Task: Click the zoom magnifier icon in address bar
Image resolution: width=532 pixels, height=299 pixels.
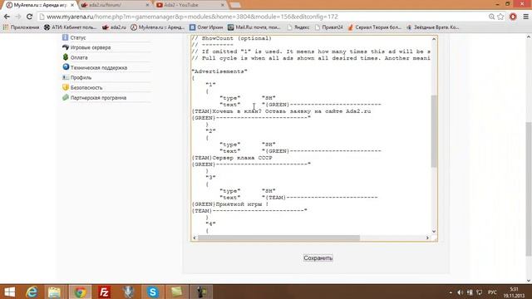Action: click(491, 17)
